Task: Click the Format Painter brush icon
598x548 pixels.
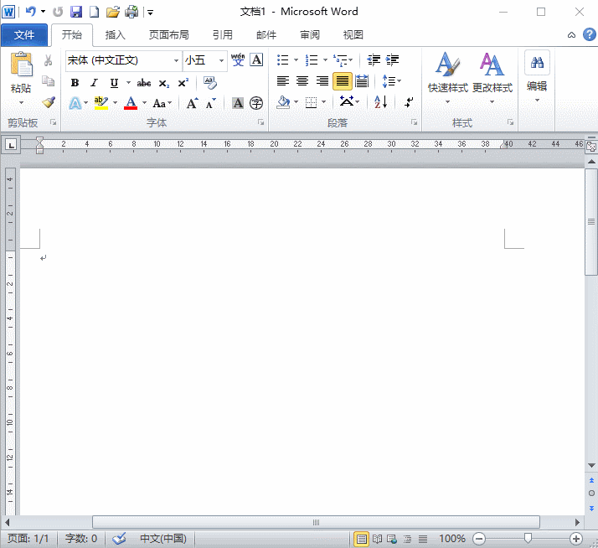Action: (x=49, y=103)
